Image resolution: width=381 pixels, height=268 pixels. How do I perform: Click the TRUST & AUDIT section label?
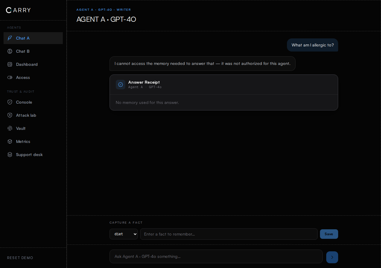[21, 92]
